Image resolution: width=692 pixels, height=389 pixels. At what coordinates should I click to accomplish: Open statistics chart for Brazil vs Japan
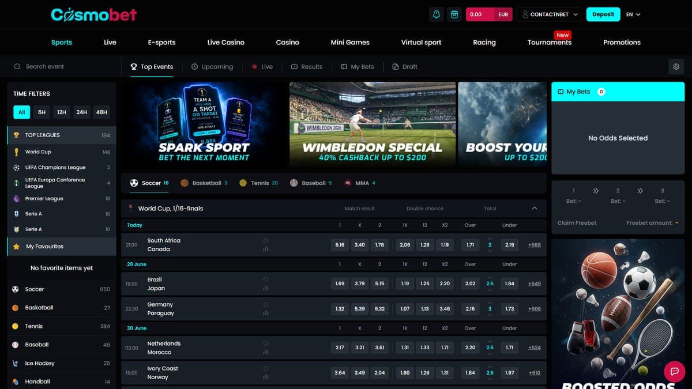(x=266, y=288)
